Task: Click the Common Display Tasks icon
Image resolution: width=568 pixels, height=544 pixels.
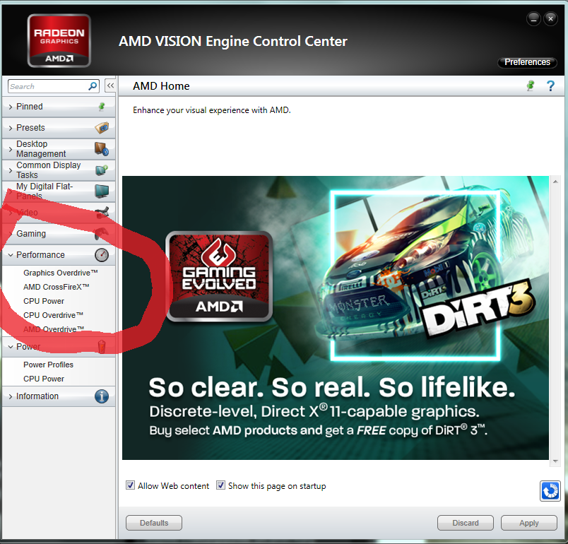Action: click(x=102, y=170)
